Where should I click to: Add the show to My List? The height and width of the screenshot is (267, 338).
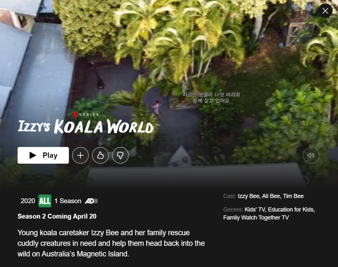(x=80, y=155)
